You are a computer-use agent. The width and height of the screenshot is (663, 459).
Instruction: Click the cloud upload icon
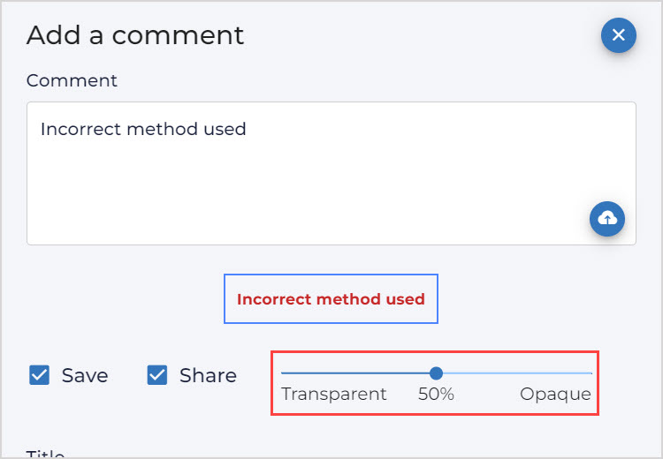coord(607,219)
